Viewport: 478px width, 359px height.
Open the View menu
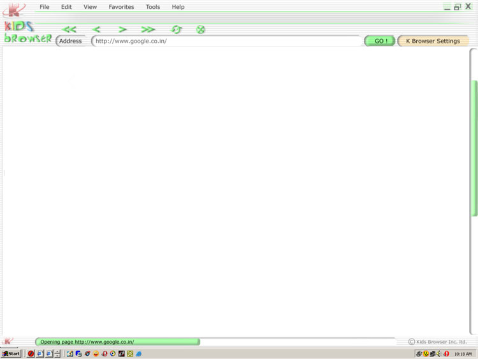pyautogui.click(x=91, y=7)
